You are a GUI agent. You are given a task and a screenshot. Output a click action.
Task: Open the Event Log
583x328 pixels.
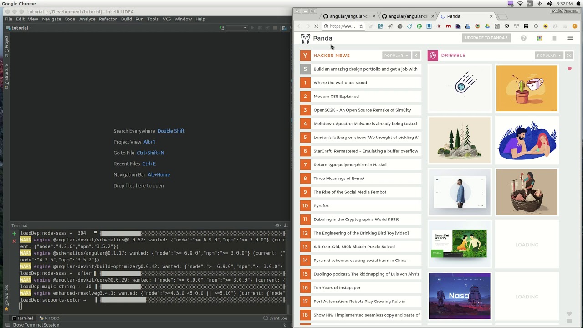click(x=275, y=318)
